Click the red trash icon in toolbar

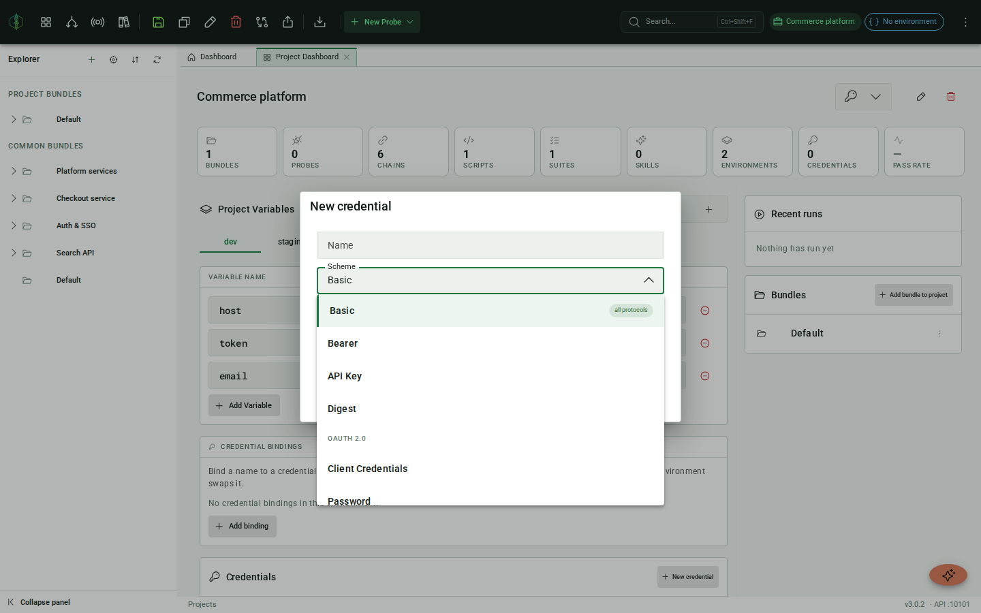point(236,22)
